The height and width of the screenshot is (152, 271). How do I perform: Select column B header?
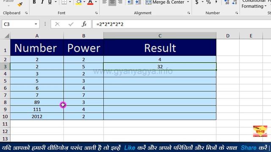click(84, 35)
